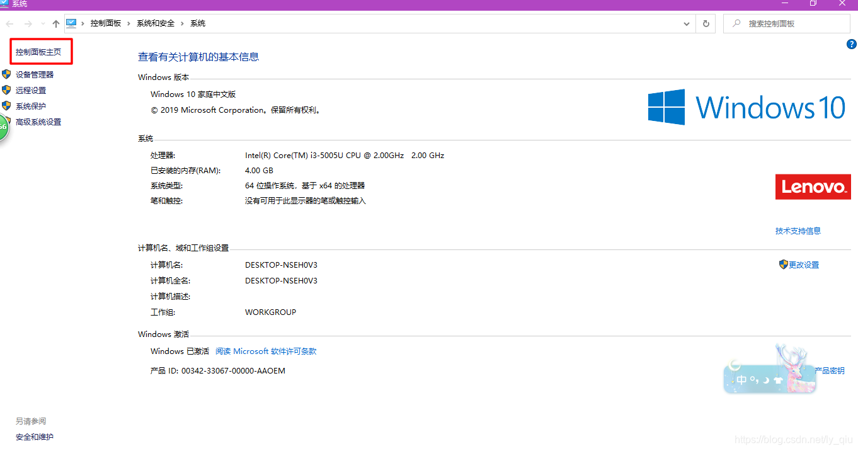Expand the address bar history dropdown

coord(687,24)
